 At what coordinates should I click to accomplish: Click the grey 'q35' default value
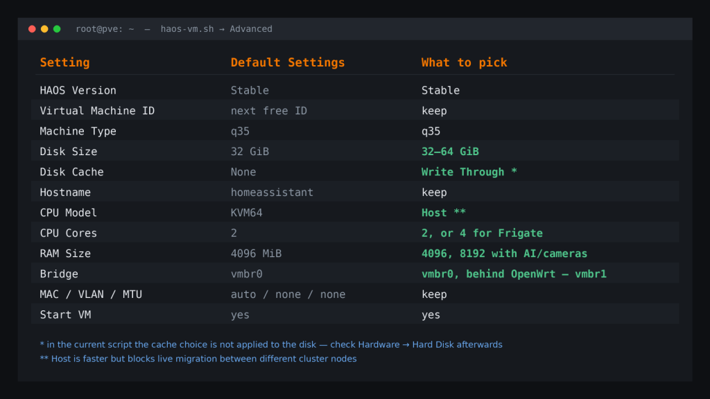pos(240,131)
